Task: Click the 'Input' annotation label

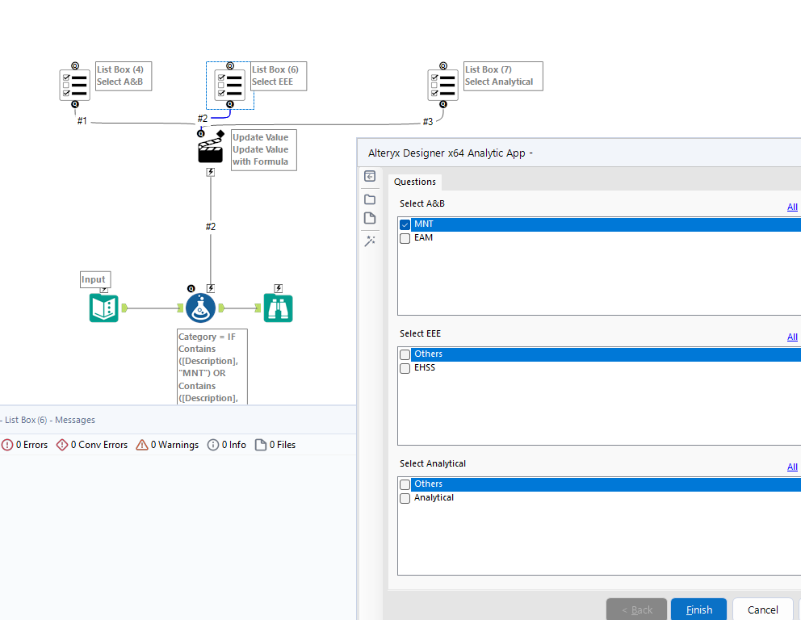Action: tap(95, 279)
